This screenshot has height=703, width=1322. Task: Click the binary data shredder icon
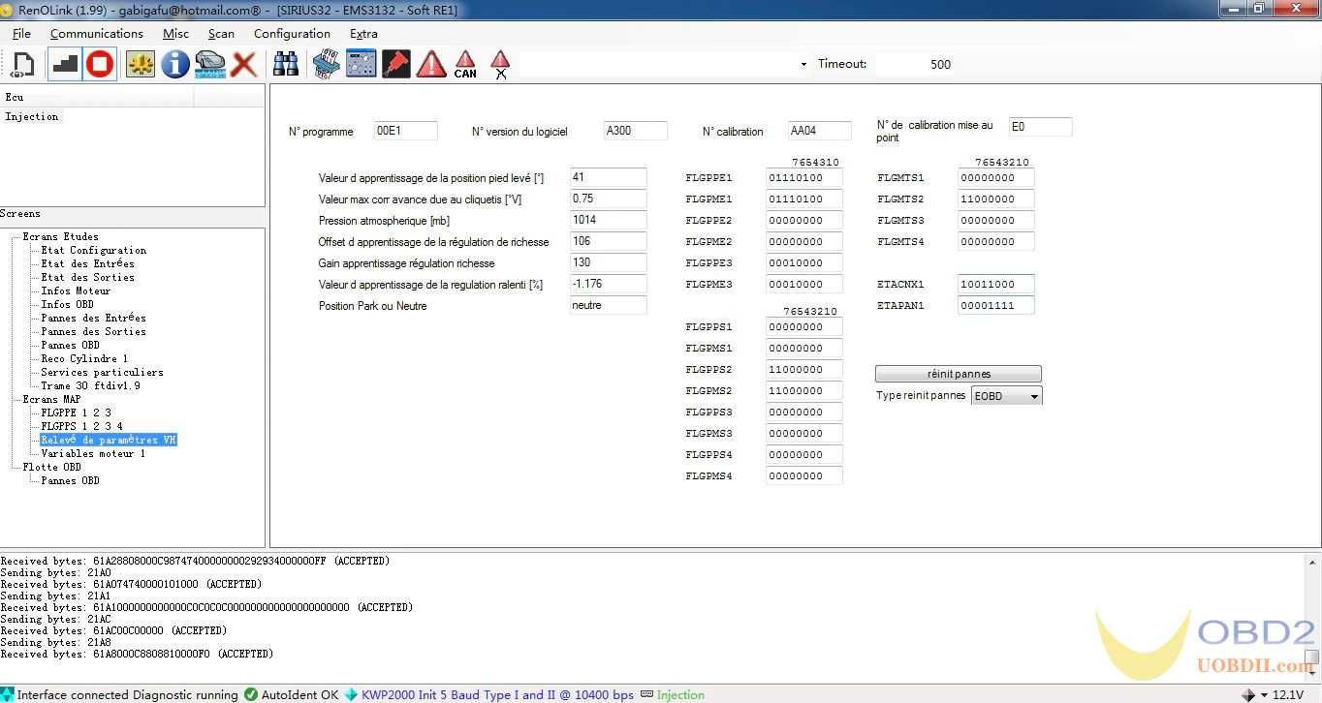[326, 65]
